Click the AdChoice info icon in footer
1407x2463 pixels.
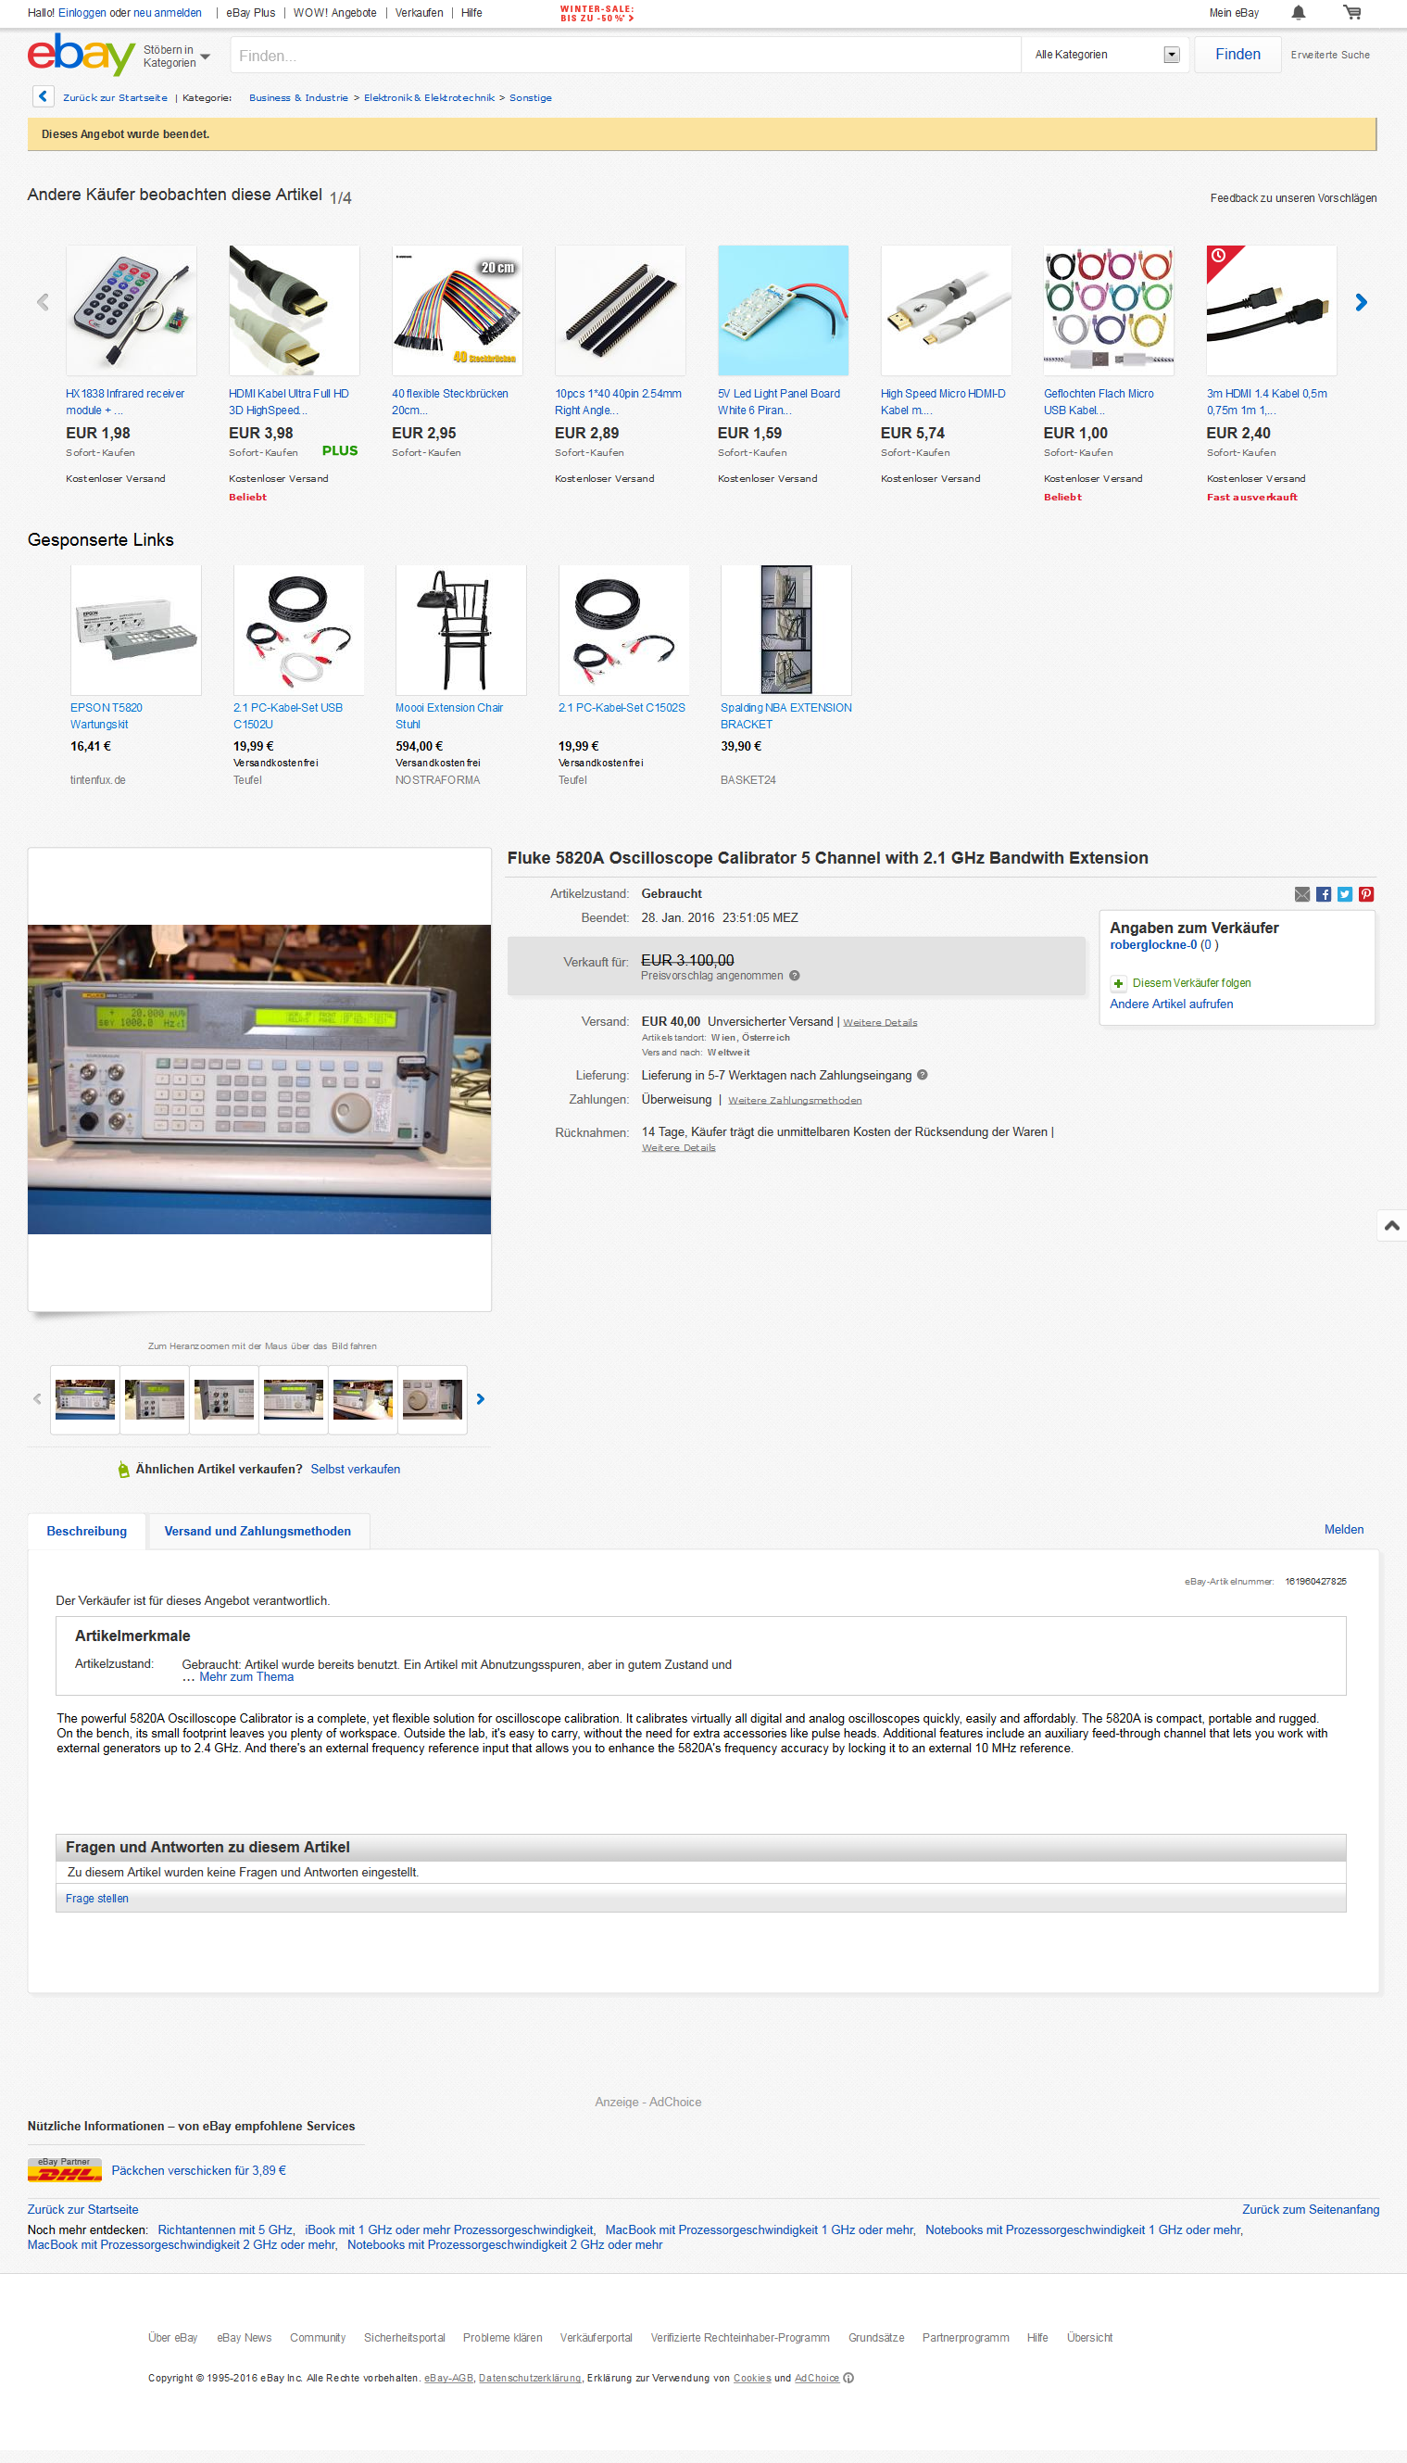click(848, 2378)
